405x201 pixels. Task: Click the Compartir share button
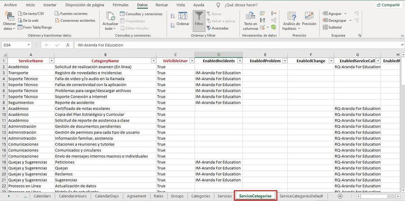coord(388,5)
